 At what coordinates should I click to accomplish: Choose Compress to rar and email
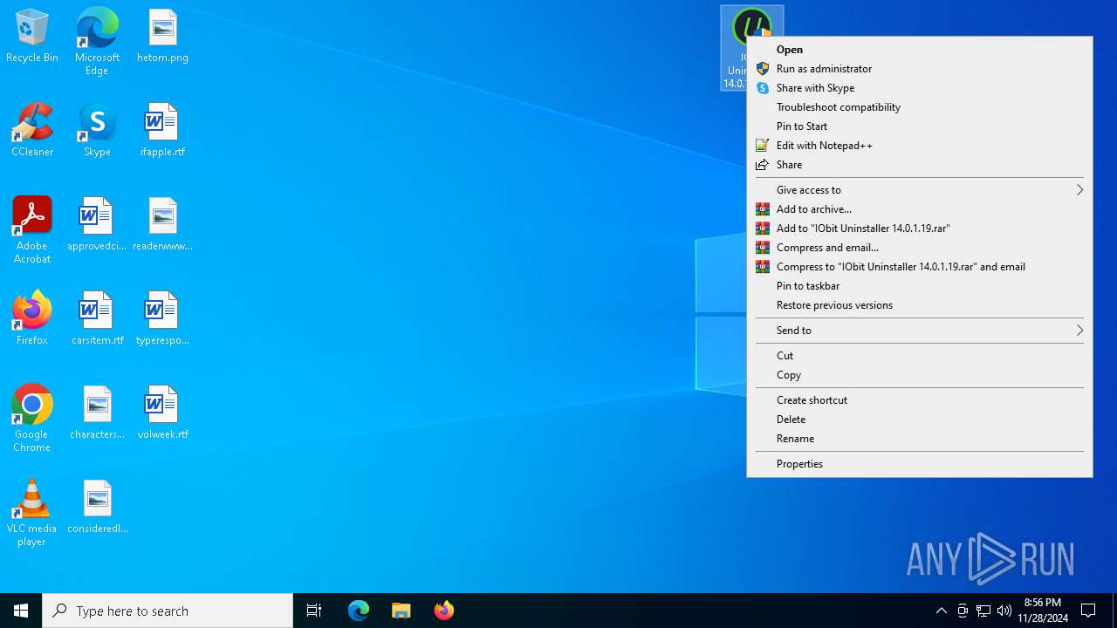920,267
